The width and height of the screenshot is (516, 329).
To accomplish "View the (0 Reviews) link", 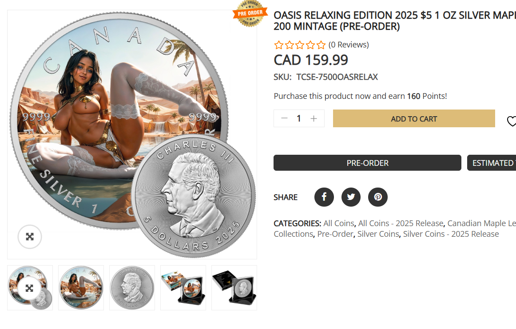I will pyautogui.click(x=349, y=45).
